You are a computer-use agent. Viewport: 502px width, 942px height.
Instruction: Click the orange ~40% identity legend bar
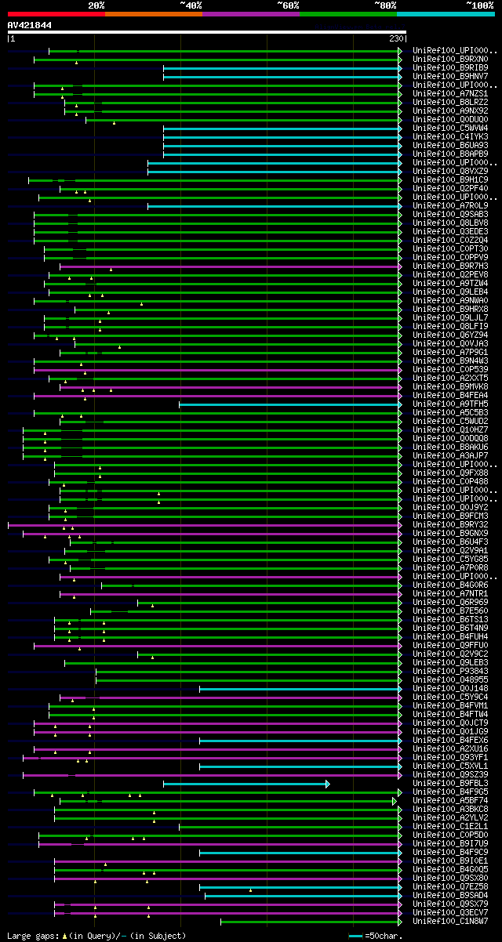(153, 14)
